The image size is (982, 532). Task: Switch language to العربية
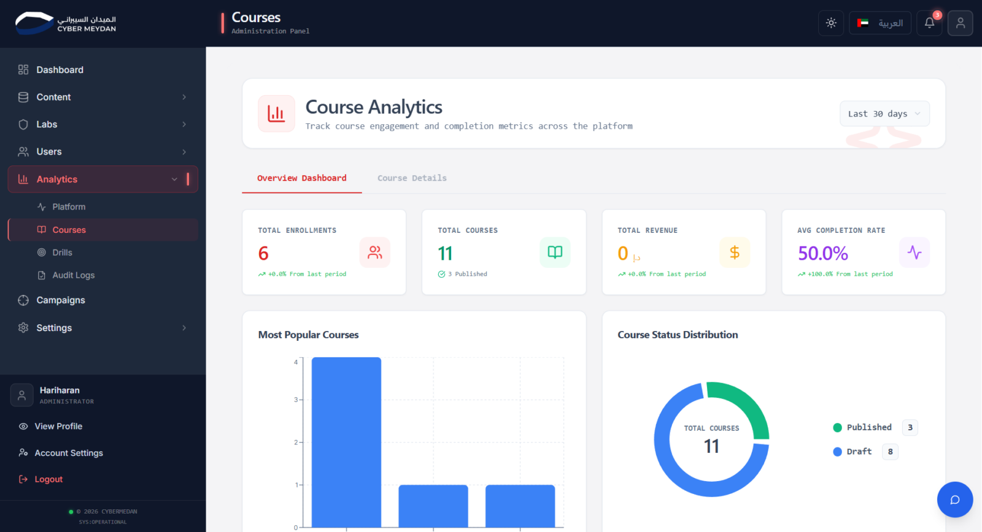pyautogui.click(x=880, y=23)
